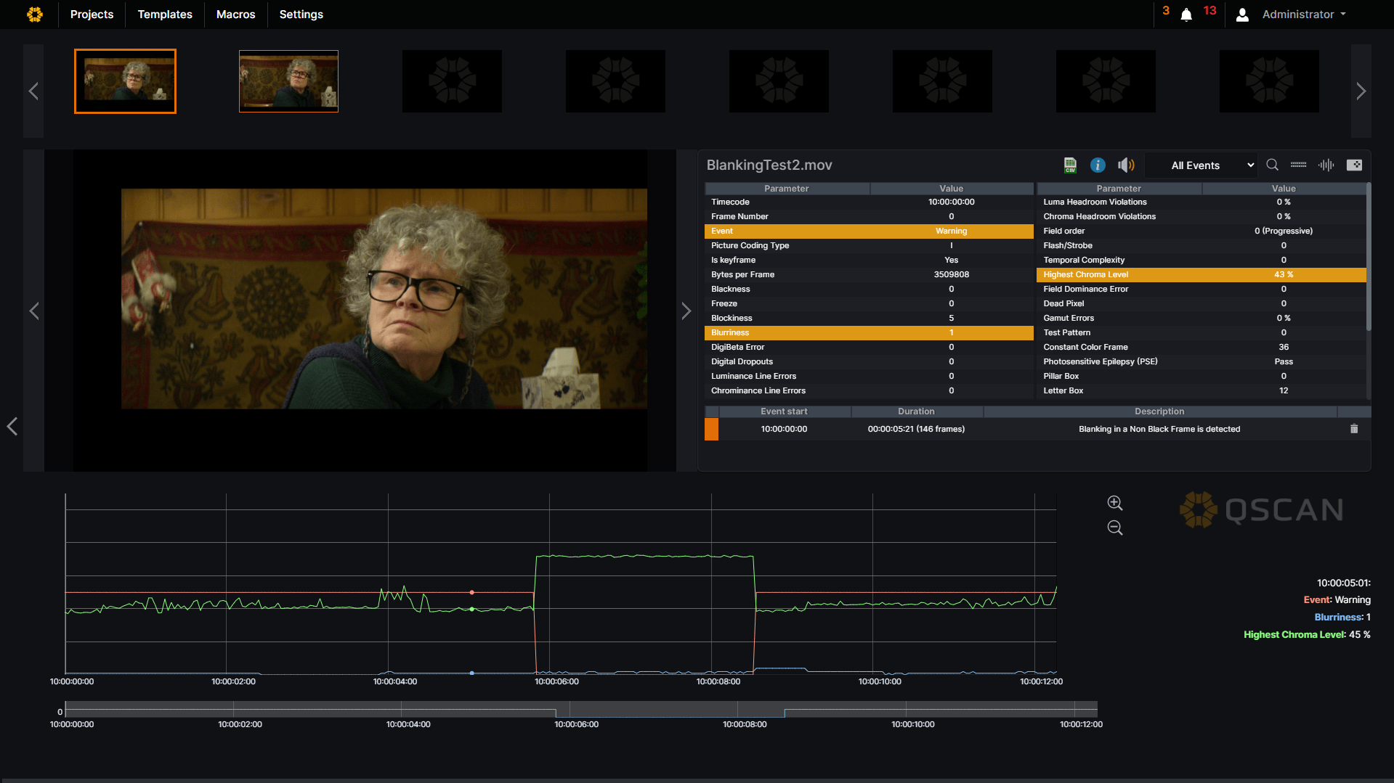Select the second video thumbnail

[x=288, y=81]
